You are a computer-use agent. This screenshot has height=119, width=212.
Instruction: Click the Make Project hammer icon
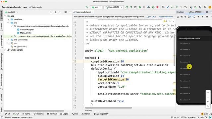point(86,7)
